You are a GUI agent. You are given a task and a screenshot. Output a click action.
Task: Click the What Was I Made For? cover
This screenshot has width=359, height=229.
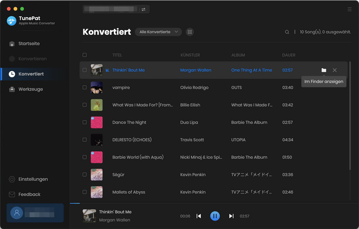[x=97, y=105]
